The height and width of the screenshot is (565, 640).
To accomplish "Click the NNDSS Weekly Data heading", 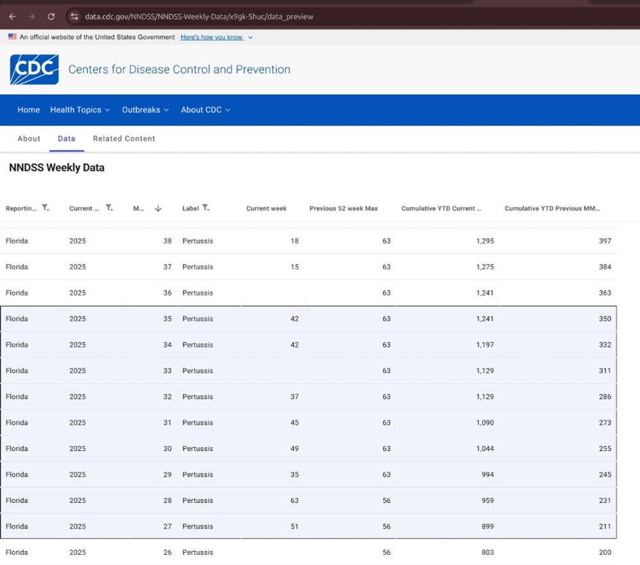I will click(57, 168).
